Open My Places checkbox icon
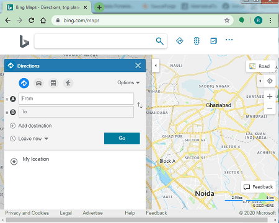Screen dimensions: 279x223 pos(213,41)
